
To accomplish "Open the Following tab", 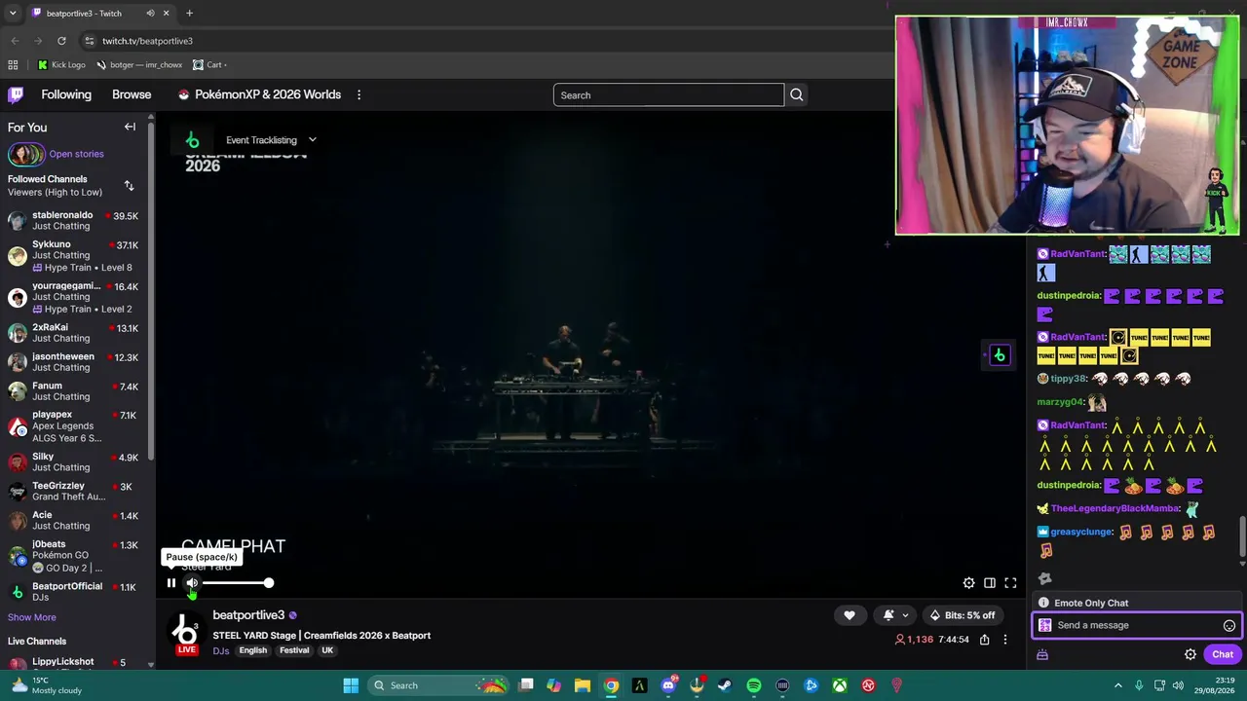I will pos(66,94).
